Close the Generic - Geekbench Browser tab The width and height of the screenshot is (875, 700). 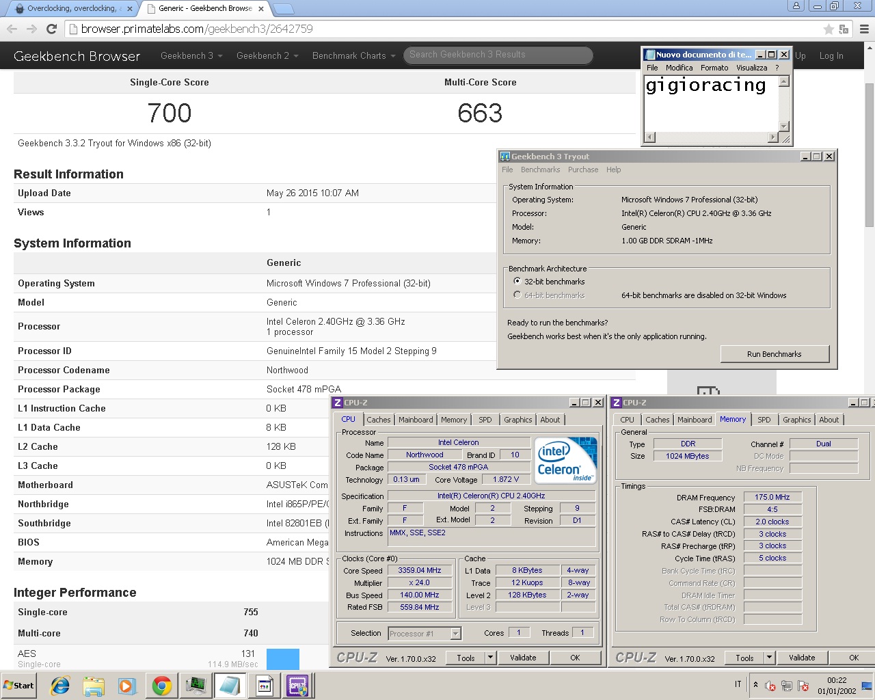261,9
